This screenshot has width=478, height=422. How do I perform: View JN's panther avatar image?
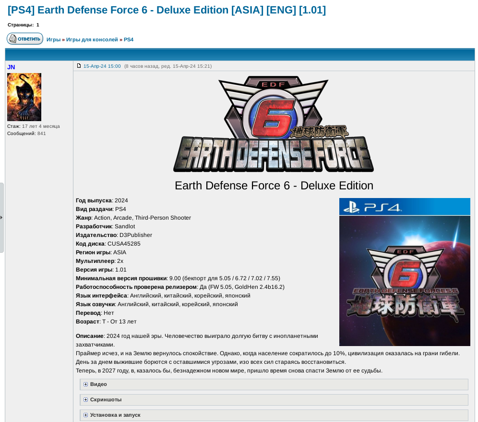[24, 97]
